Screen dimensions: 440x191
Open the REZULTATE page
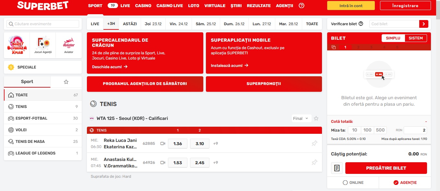pyautogui.click(x=259, y=5)
